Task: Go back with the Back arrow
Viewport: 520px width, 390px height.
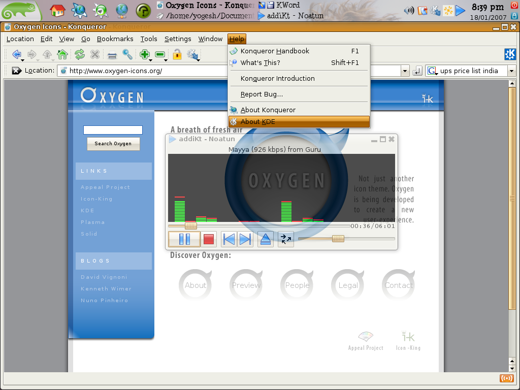Action: 16,54
